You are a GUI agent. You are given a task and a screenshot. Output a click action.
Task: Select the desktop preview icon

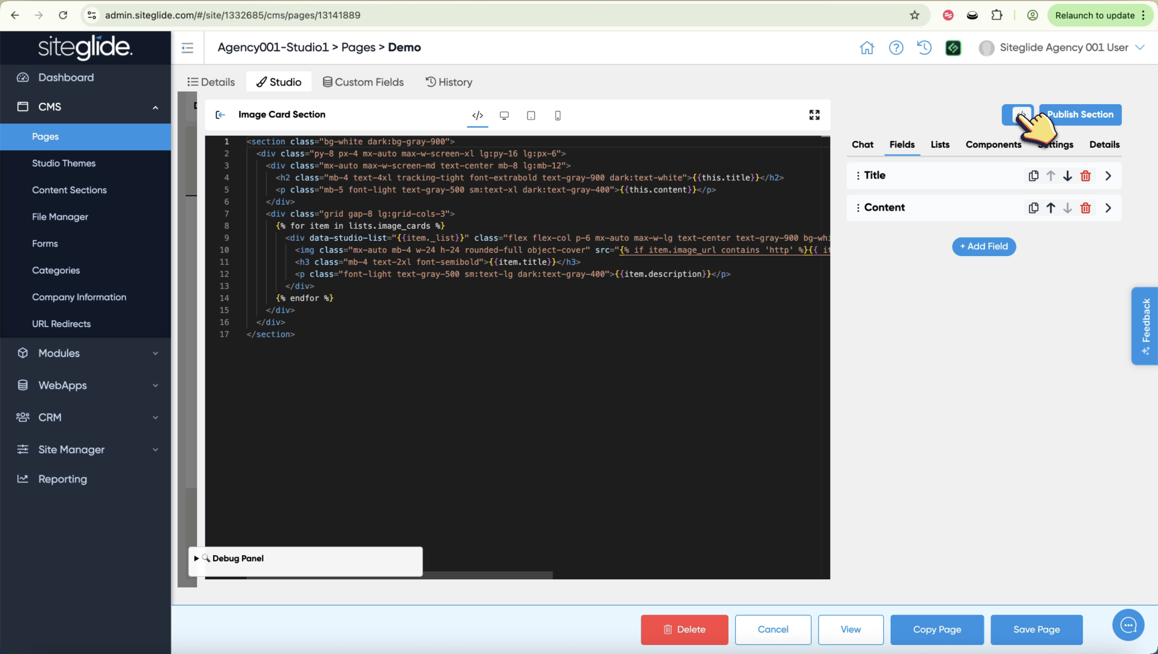(x=504, y=116)
